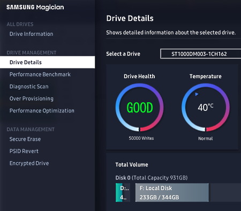
Task: Click the blue temperature gauge marker arrow
Action: [x=197, y=94]
